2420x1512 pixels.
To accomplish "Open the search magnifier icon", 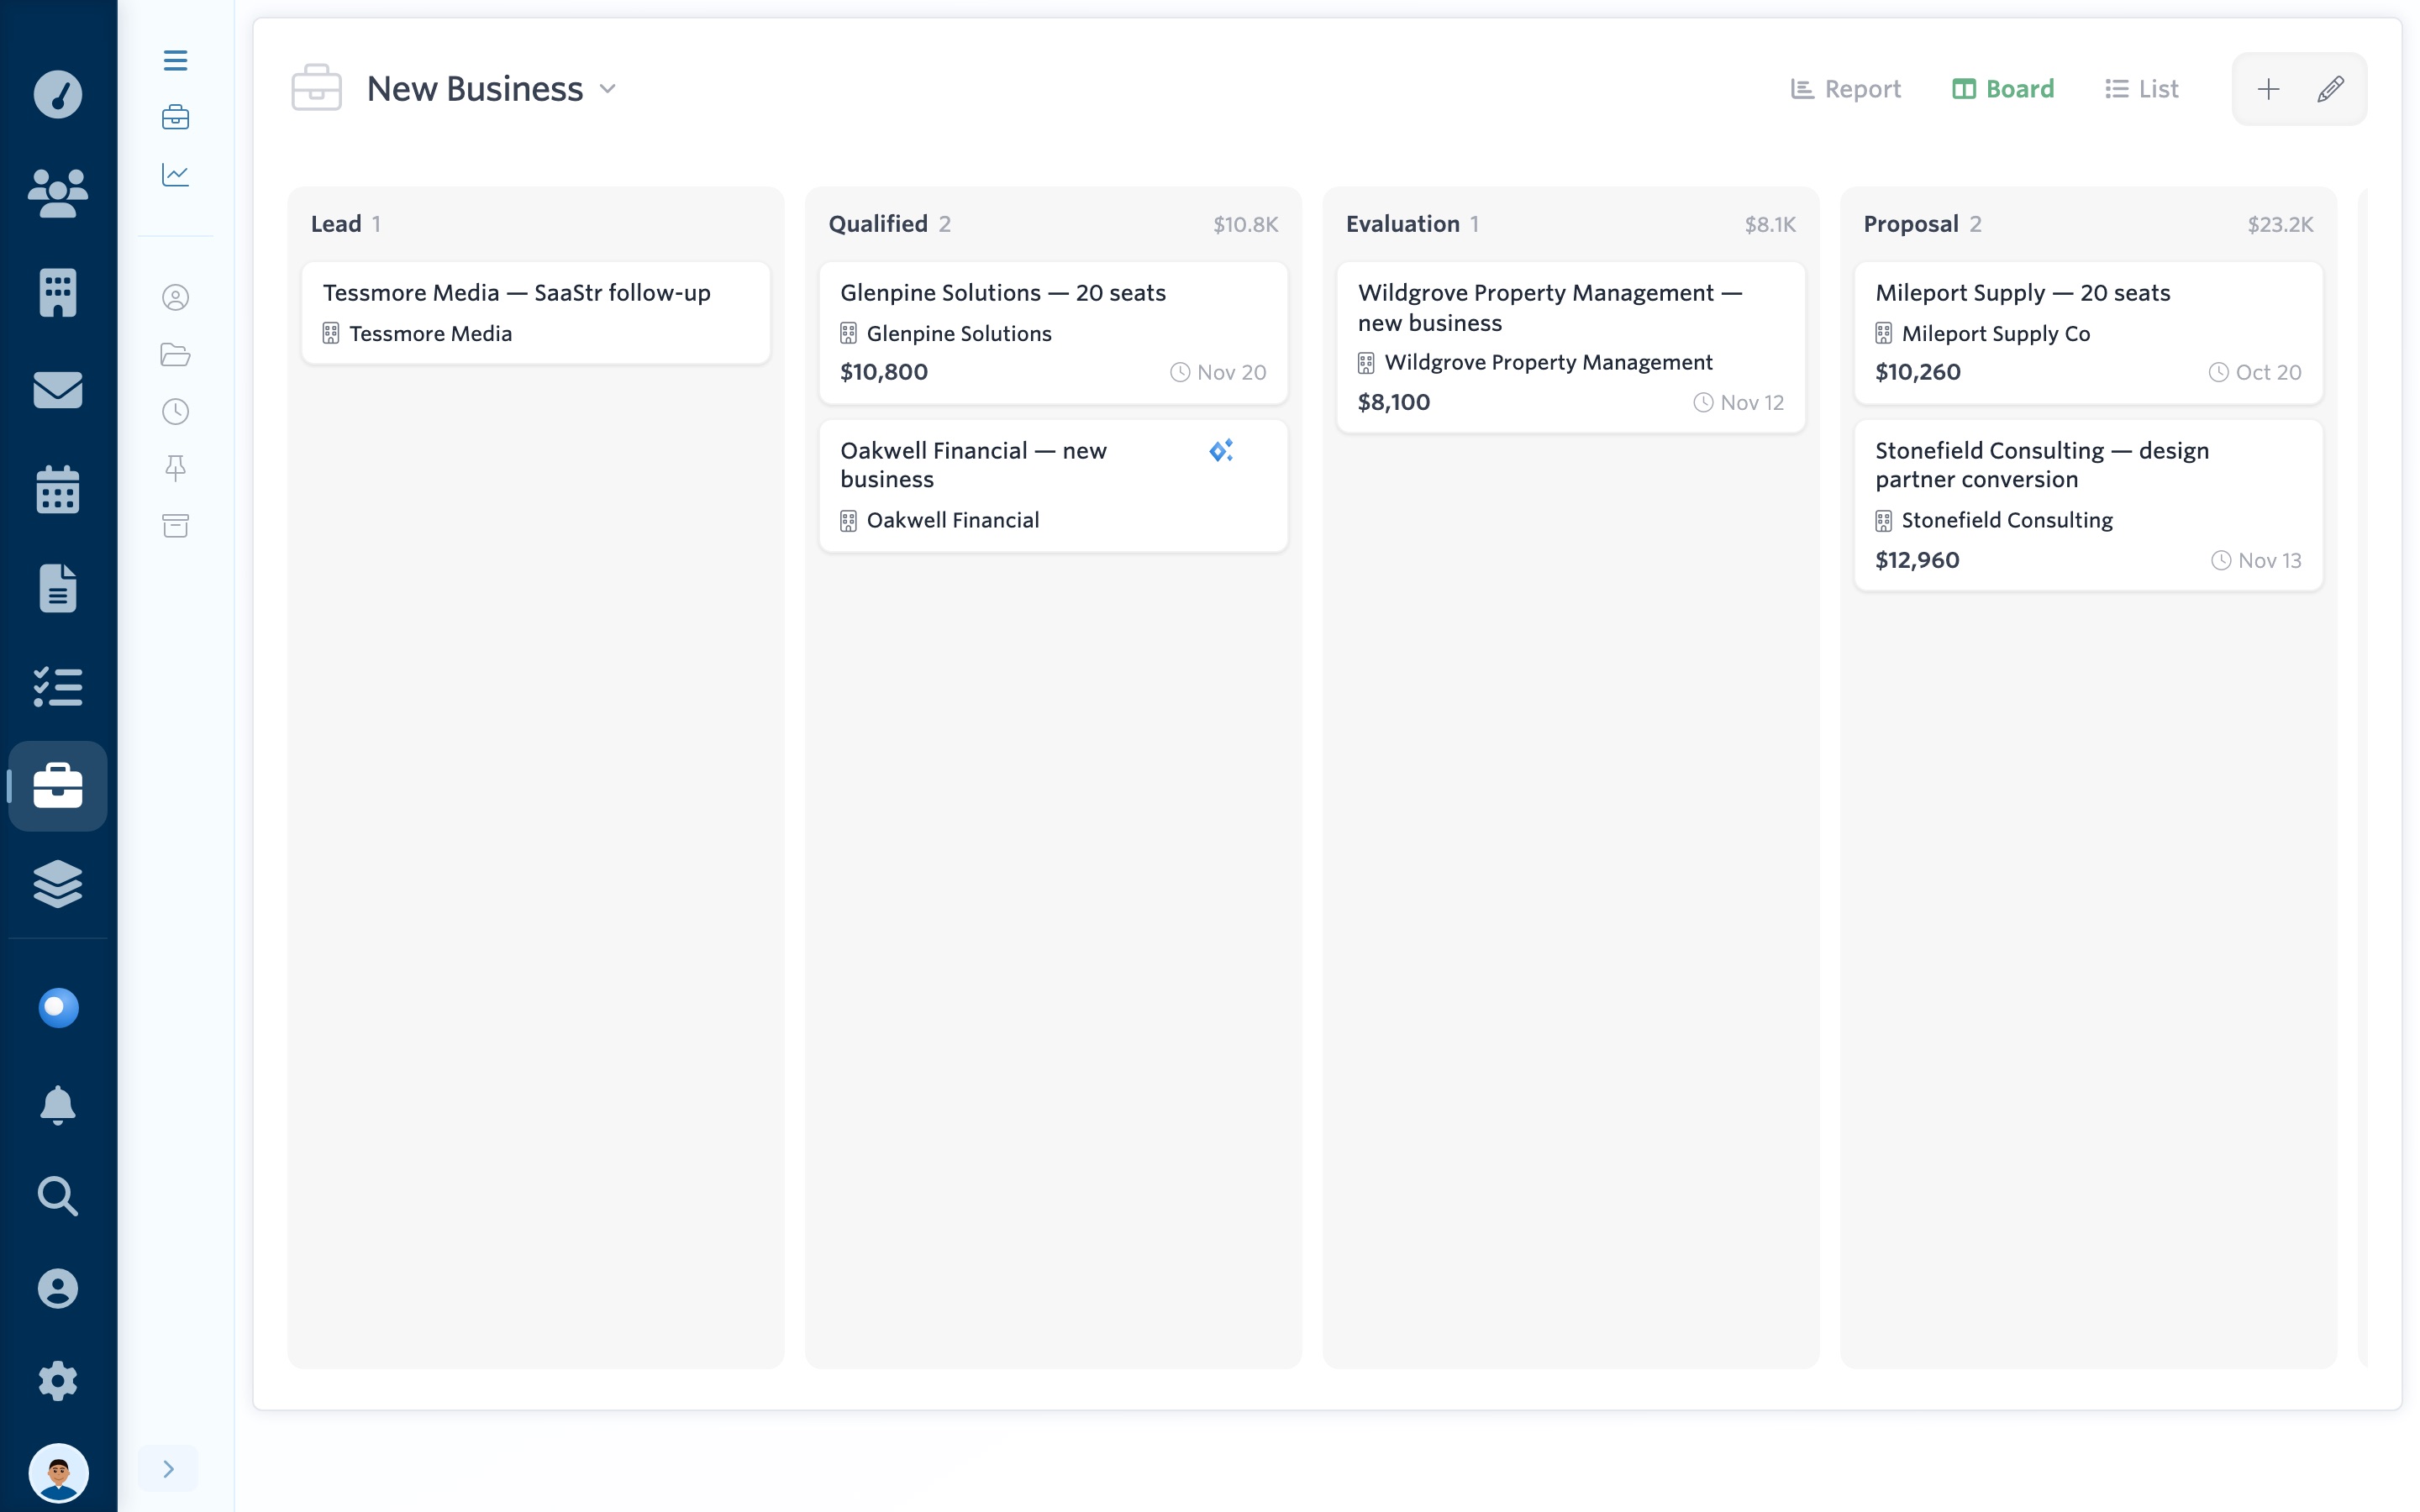I will pyautogui.click(x=58, y=1196).
